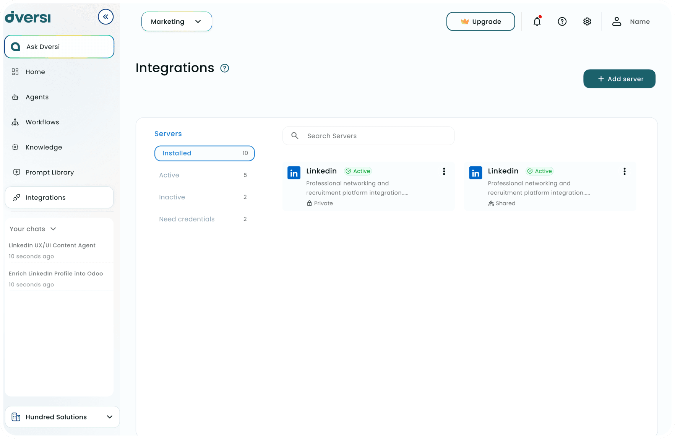Click the Home grid icon
The height and width of the screenshot is (439, 675).
point(15,72)
